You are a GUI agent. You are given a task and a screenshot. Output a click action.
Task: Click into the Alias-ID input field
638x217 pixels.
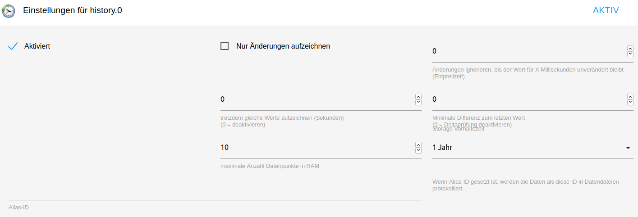[x=215, y=194]
